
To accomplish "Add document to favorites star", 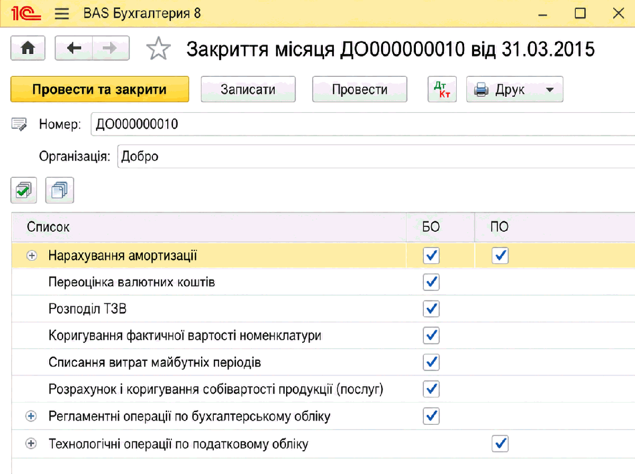I will [158, 49].
